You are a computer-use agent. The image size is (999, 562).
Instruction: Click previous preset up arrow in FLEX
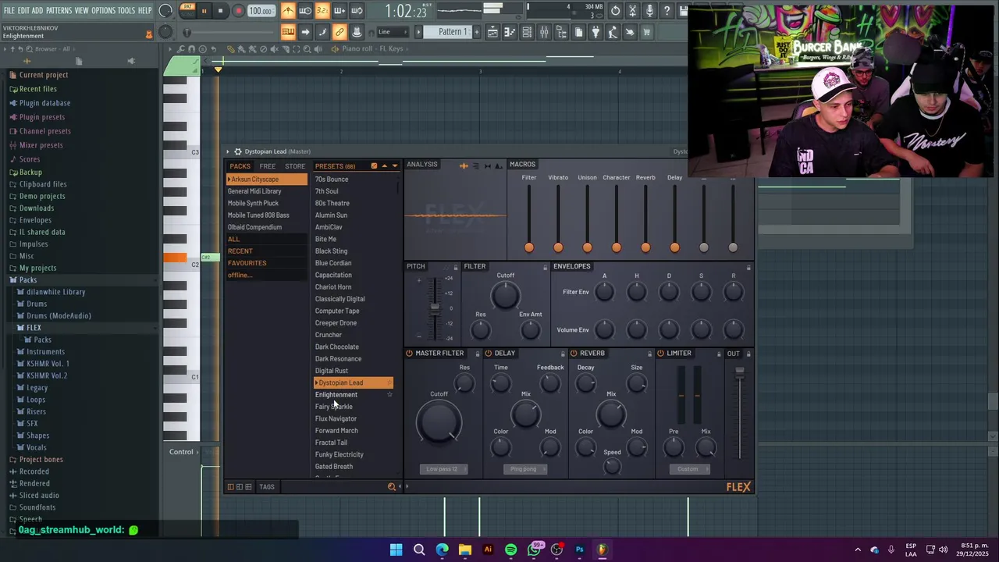(384, 166)
